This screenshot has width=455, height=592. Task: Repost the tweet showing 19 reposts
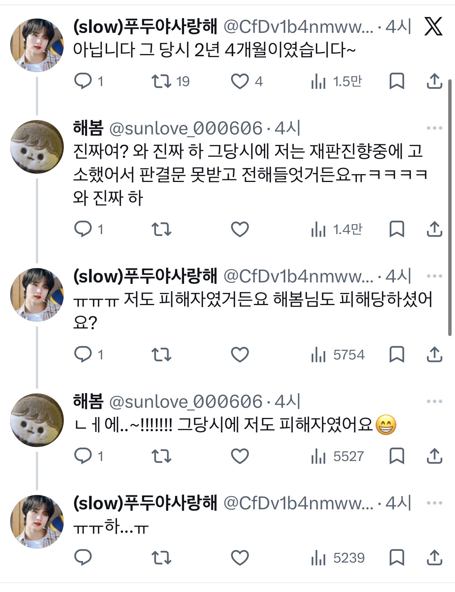161,81
